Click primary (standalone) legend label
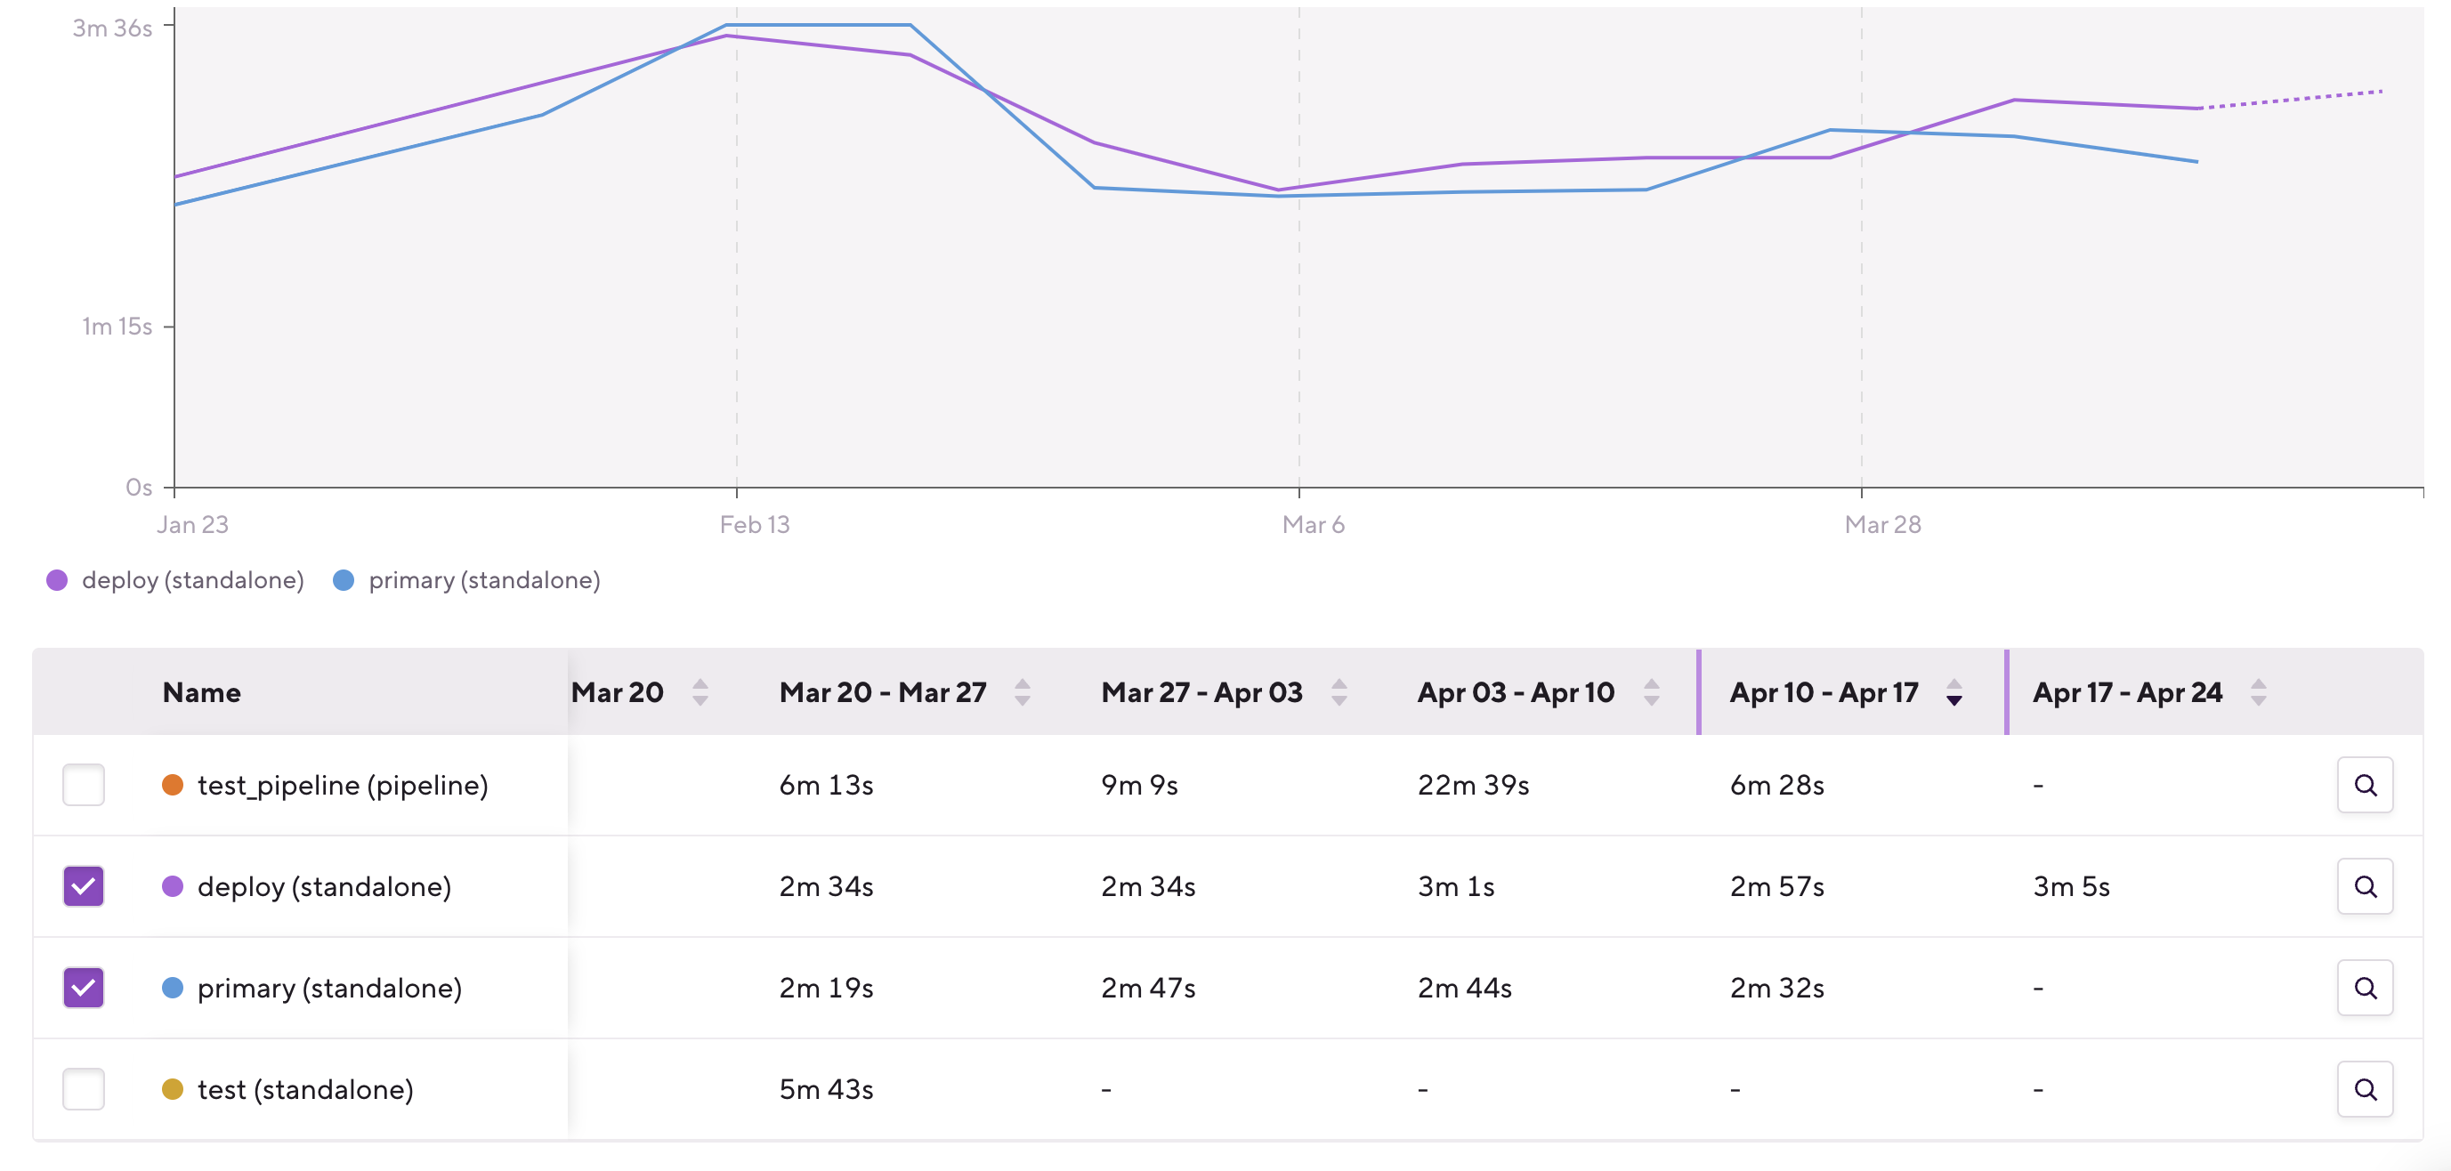This screenshot has height=1171, width=2451. [x=484, y=580]
